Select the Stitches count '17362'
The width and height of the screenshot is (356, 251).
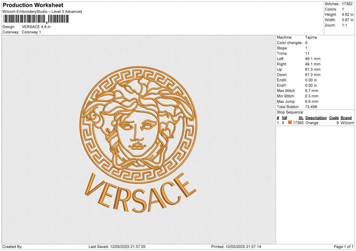tap(347, 4)
